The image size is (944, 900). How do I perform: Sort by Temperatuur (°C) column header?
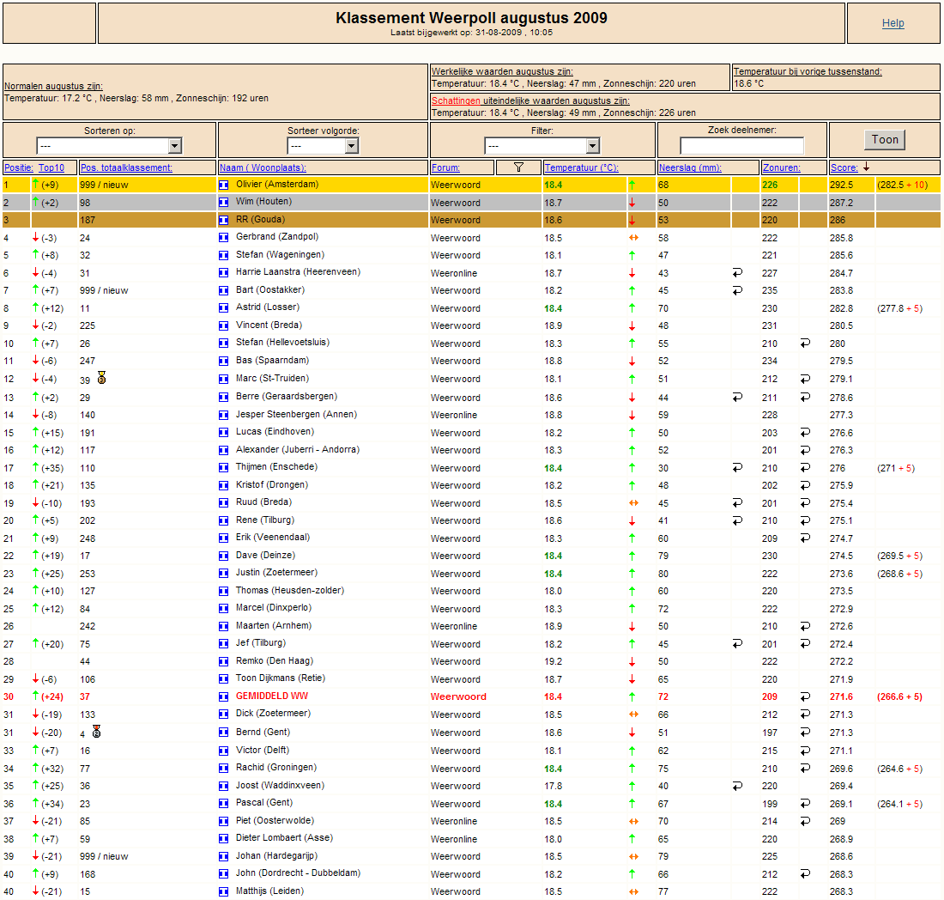coord(581,167)
